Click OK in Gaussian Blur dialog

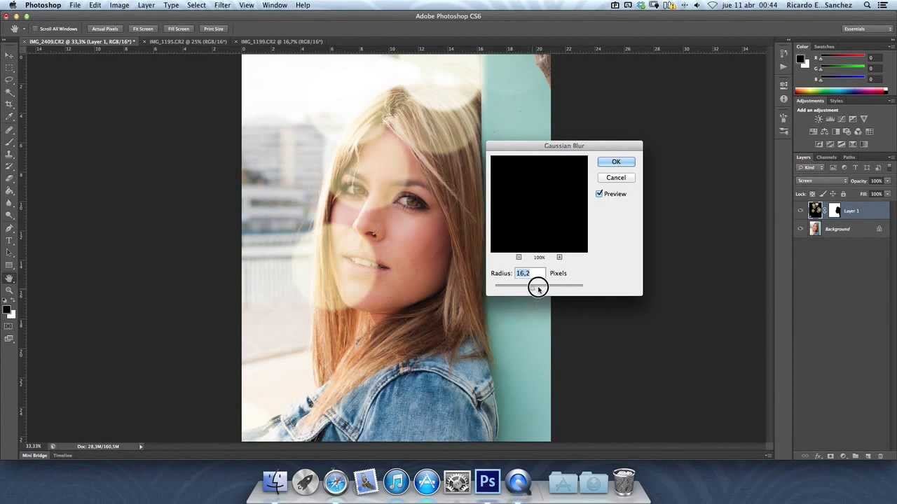pyautogui.click(x=616, y=162)
